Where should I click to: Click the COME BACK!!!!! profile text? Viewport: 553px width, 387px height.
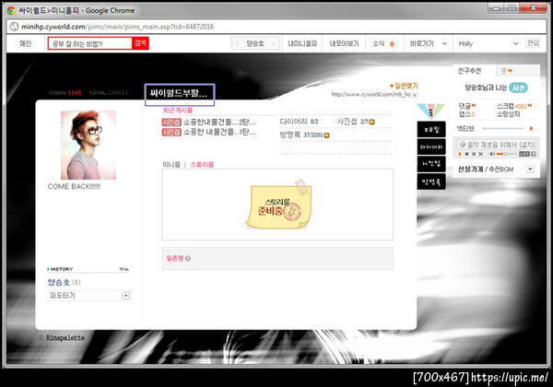coord(74,186)
